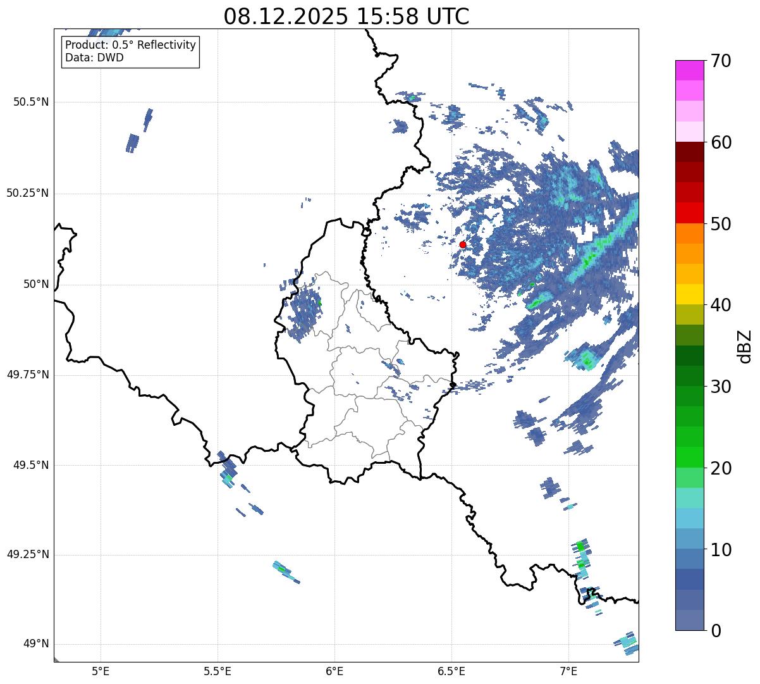
Task: Click the yellow swatch at 40 dBZ
Action: click(x=690, y=294)
